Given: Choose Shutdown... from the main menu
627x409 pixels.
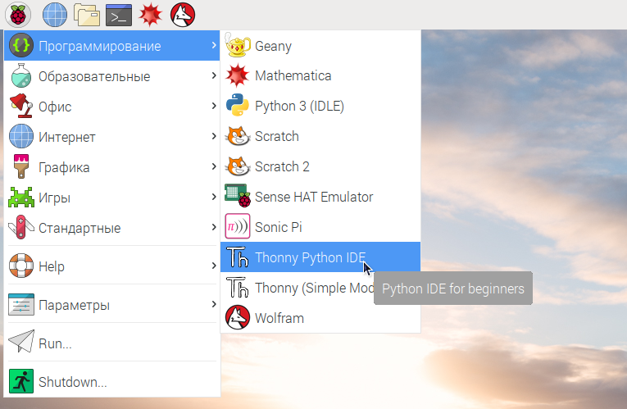Looking at the screenshot, I should (112, 381).
